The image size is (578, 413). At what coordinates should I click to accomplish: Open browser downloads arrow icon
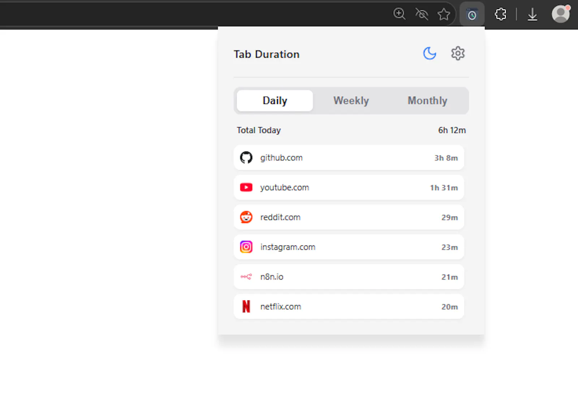coord(532,14)
